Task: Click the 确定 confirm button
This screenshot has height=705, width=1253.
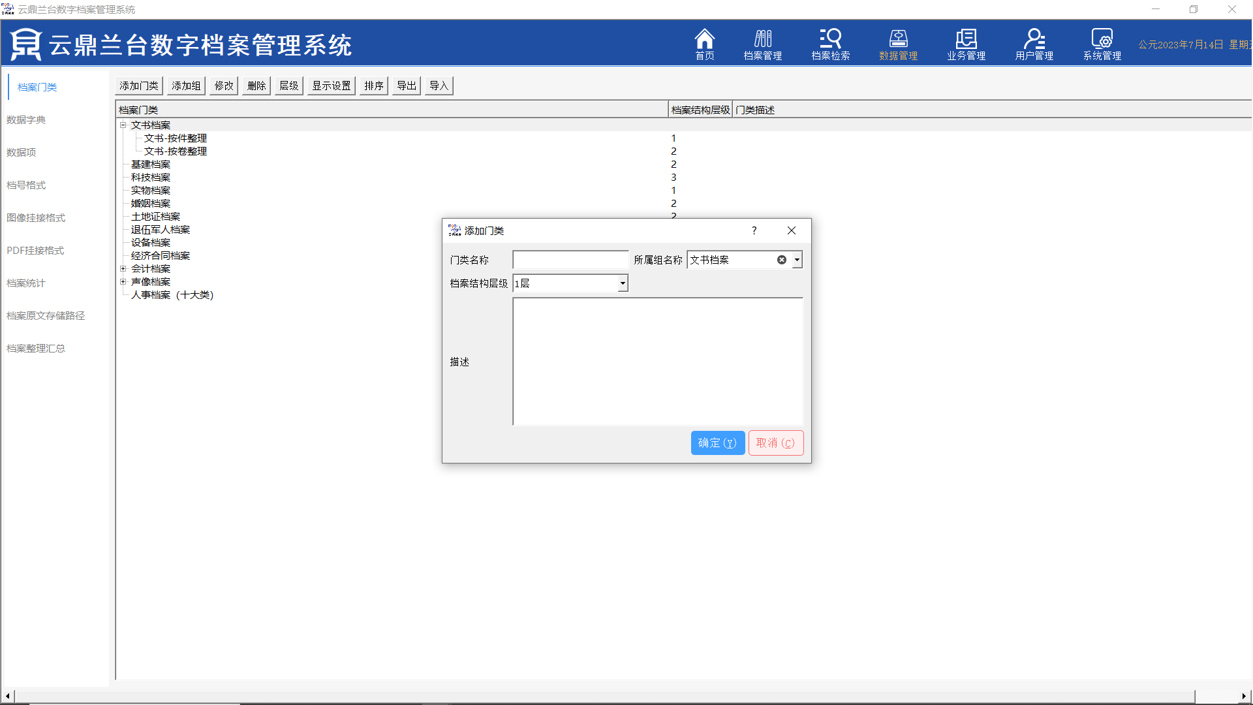Action: pos(717,443)
